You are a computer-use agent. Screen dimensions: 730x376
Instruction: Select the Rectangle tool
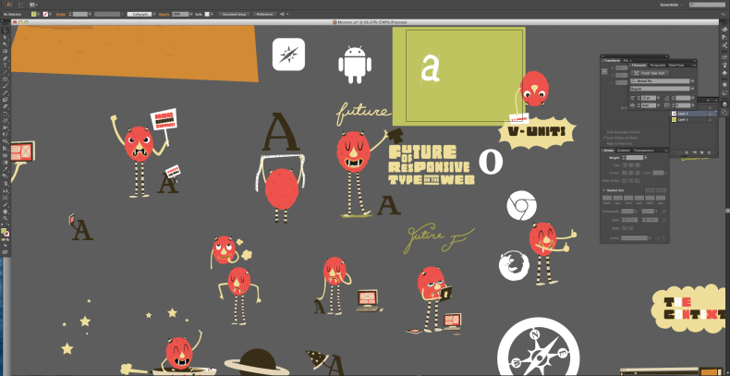point(6,79)
